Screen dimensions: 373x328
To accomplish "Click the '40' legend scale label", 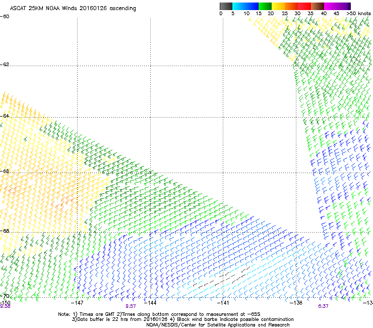I will pos(324,14).
